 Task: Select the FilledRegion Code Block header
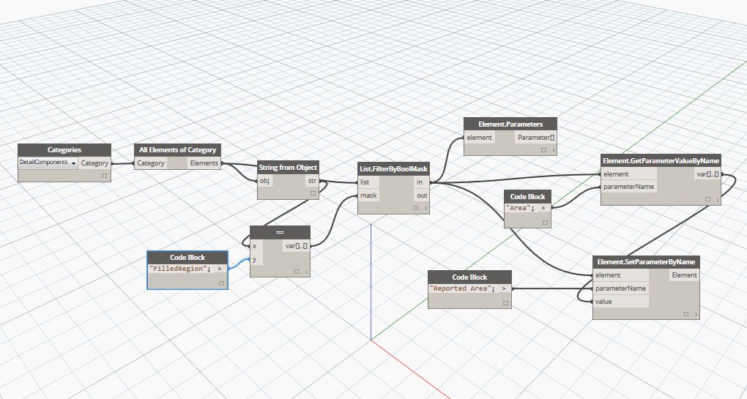(187, 258)
